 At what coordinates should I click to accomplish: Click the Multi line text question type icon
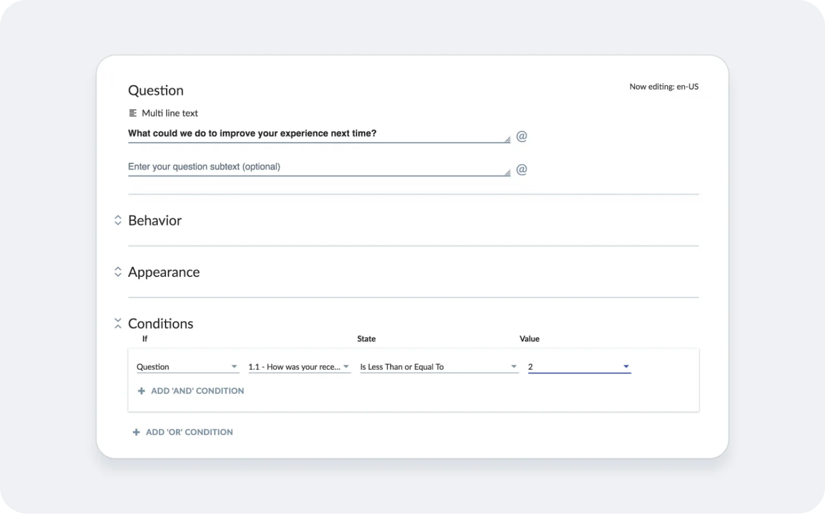point(132,112)
